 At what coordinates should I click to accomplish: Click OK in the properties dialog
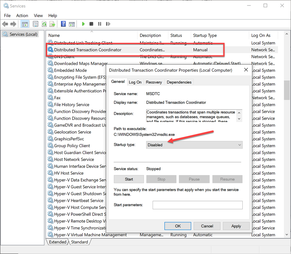[x=178, y=226]
